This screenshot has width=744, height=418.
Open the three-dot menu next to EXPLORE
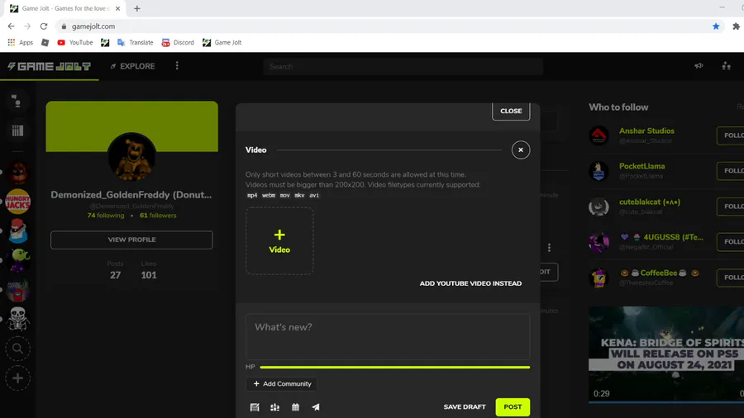pos(177,66)
